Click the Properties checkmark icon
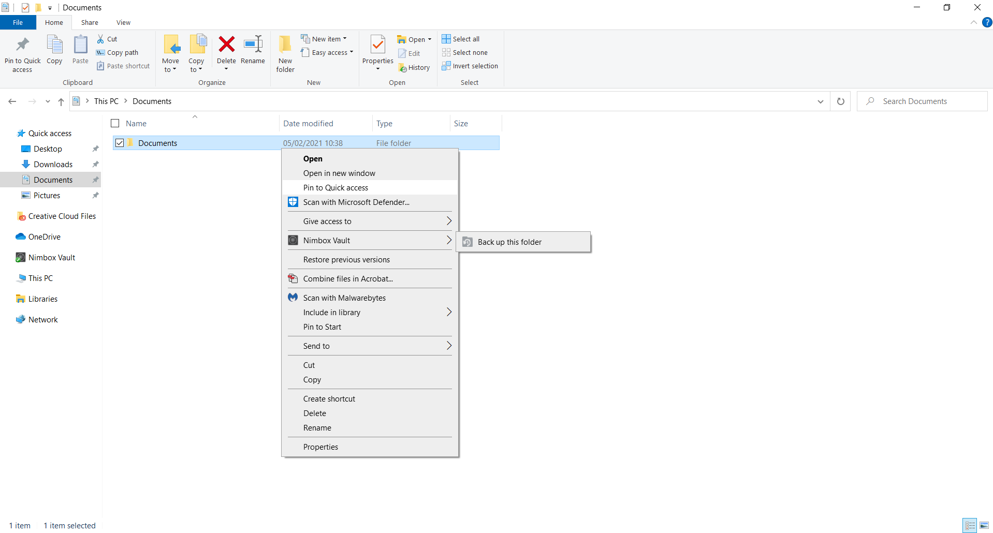 coord(378,45)
